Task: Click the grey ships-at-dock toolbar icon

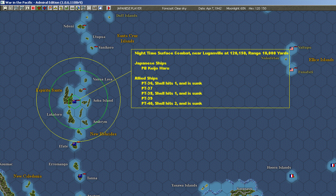Action: pyautogui.click(x=72, y=8)
